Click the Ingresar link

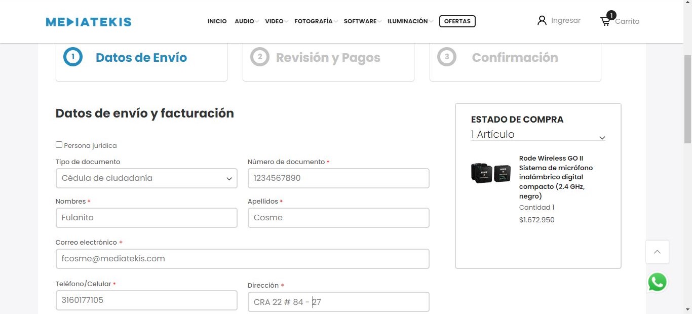[x=566, y=21]
